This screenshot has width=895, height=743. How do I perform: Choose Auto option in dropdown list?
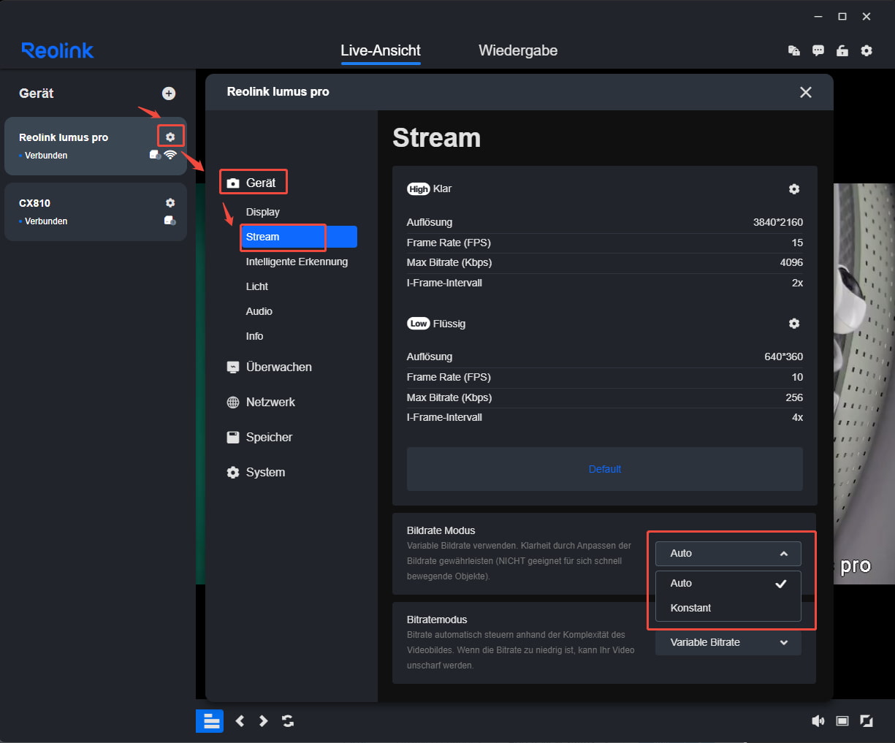coord(728,583)
